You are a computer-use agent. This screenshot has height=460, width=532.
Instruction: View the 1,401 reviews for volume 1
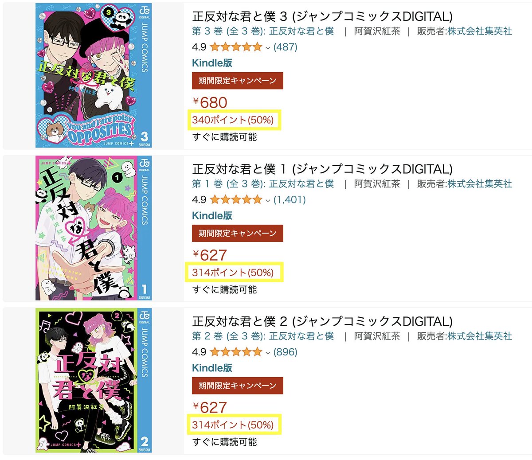point(289,199)
